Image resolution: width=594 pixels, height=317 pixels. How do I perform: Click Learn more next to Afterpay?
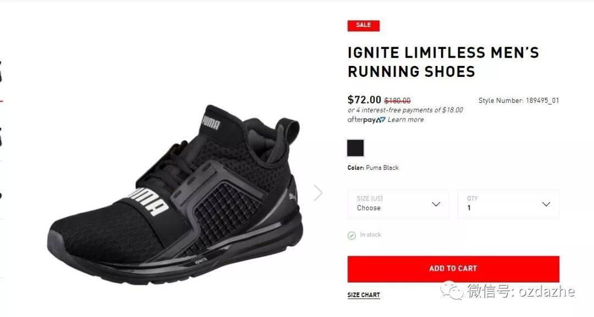[405, 120]
